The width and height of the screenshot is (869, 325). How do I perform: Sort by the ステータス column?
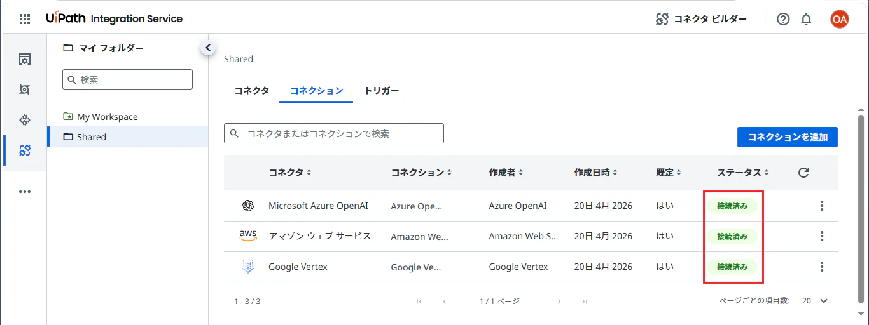point(743,173)
